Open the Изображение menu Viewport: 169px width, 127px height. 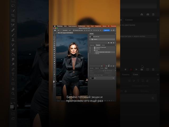click(x=82, y=26)
